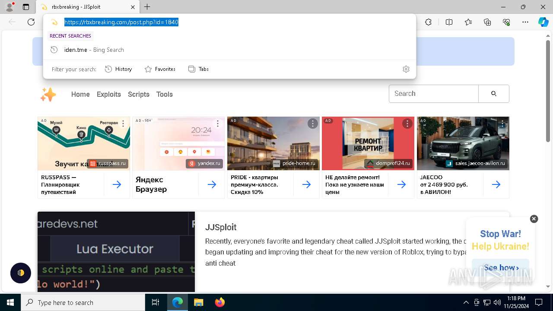Viewport: 553px width, 311px height.
Task: Open Microsoft Edge from the taskbar
Action: pyautogui.click(x=178, y=302)
